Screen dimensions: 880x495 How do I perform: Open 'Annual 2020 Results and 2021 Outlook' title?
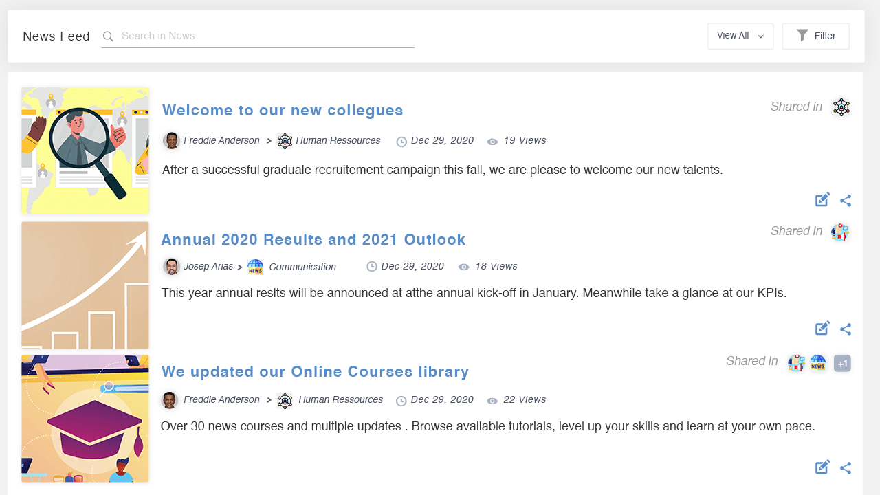pyautogui.click(x=313, y=240)
